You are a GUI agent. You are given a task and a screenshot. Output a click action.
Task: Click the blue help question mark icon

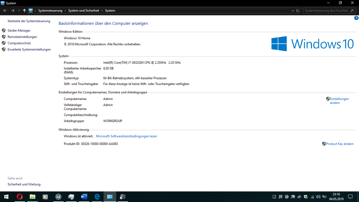(356, 18)
